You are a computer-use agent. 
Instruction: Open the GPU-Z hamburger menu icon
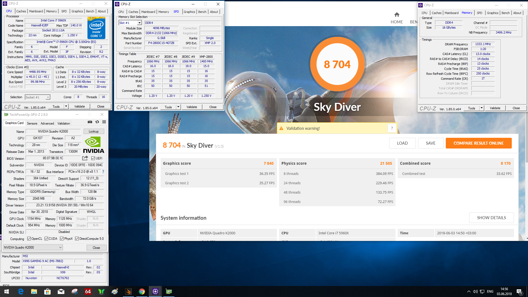click(104, 122)
